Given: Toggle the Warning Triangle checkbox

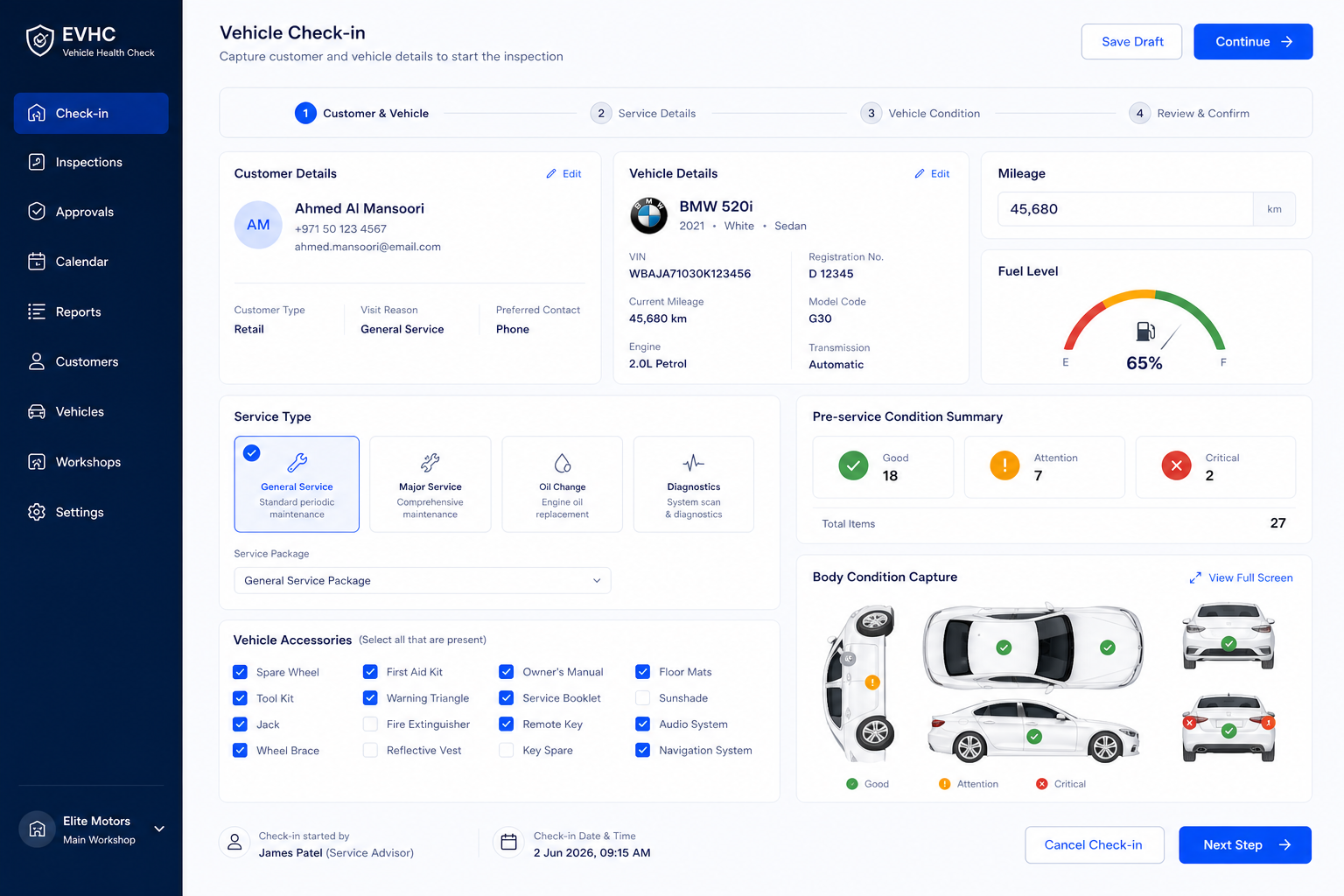Looking at the screenshot, I should tap(370, 698).
